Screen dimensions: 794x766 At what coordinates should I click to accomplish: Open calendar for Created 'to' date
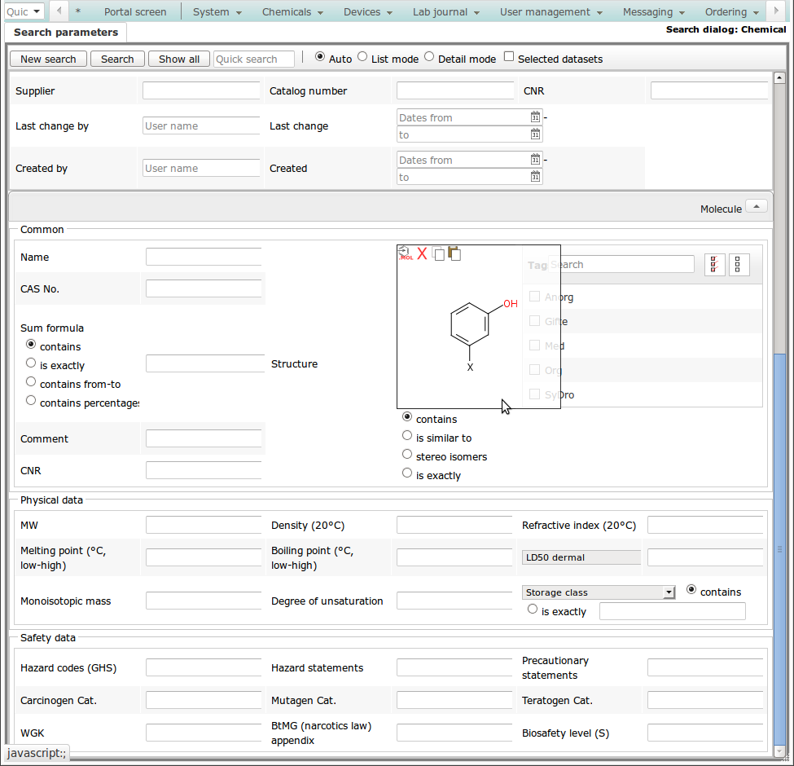click(535, 177)
